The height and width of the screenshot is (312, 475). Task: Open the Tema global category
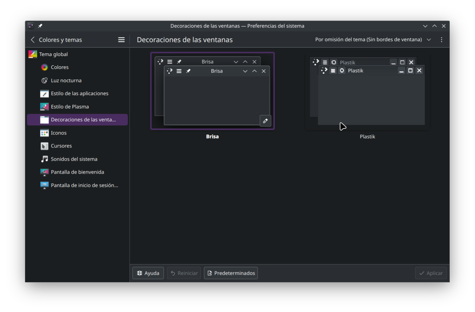(x=77, y=54)
